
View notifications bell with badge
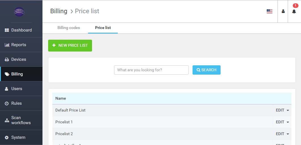click(x=294, y=11)
